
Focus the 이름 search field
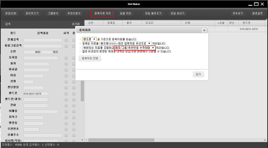(33, 76)
